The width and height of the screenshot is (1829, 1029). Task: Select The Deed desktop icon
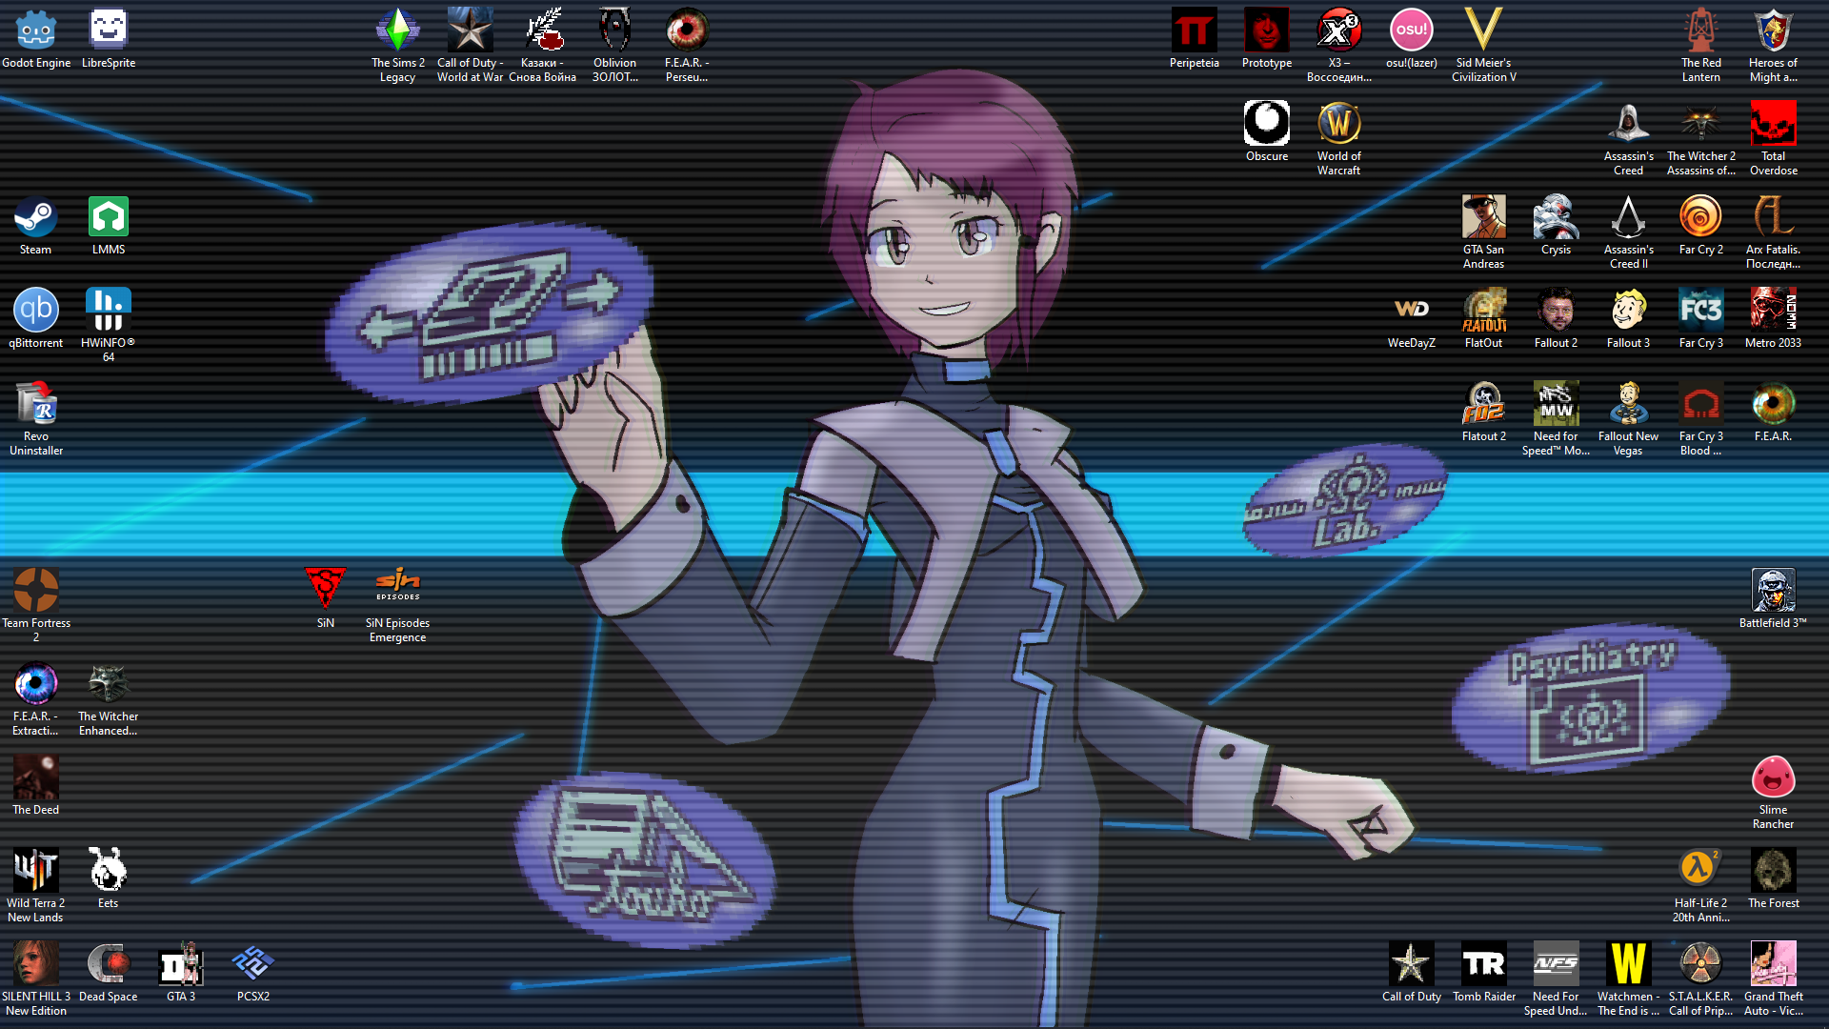tap(36, 785)
